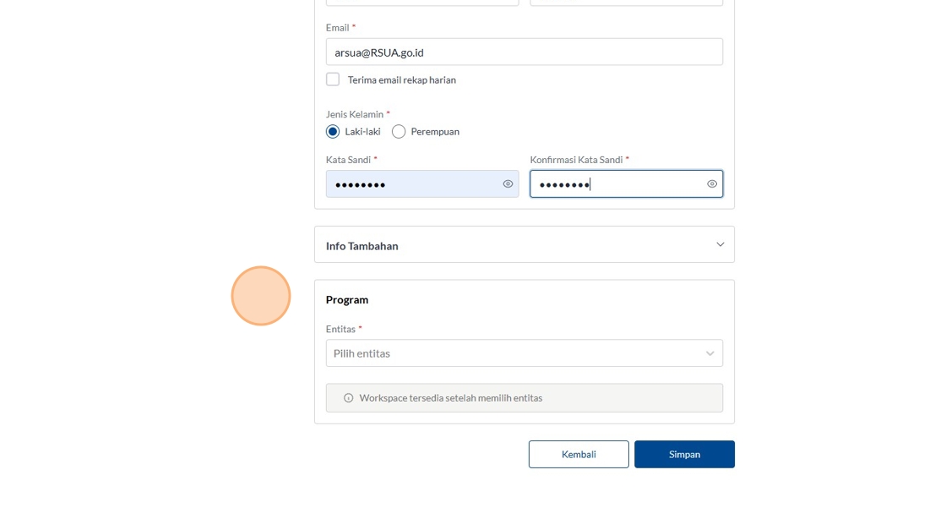The height and width of the screenshot is (530, 946).
Task: Click the Perempuan label text
Action: coord(435,132)
